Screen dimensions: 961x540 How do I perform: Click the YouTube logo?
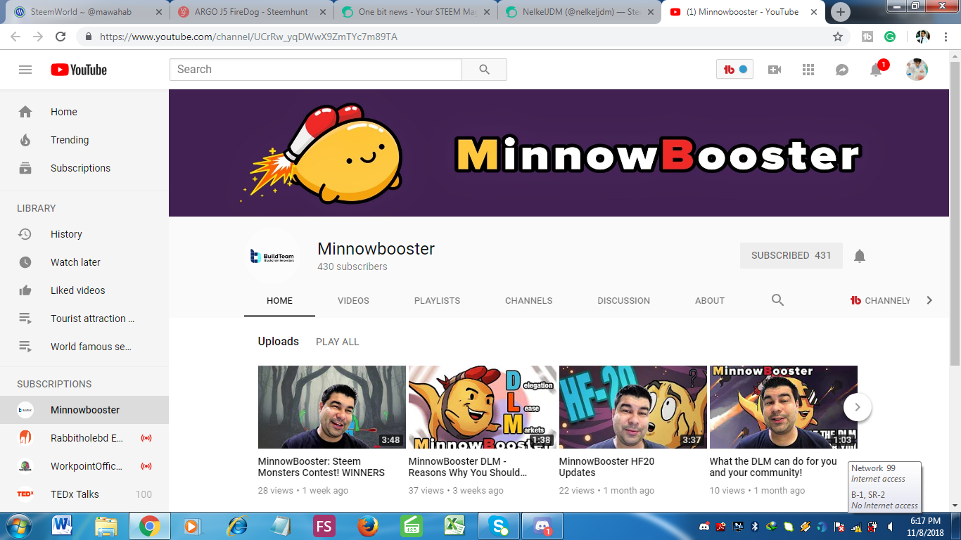(79, 70)
